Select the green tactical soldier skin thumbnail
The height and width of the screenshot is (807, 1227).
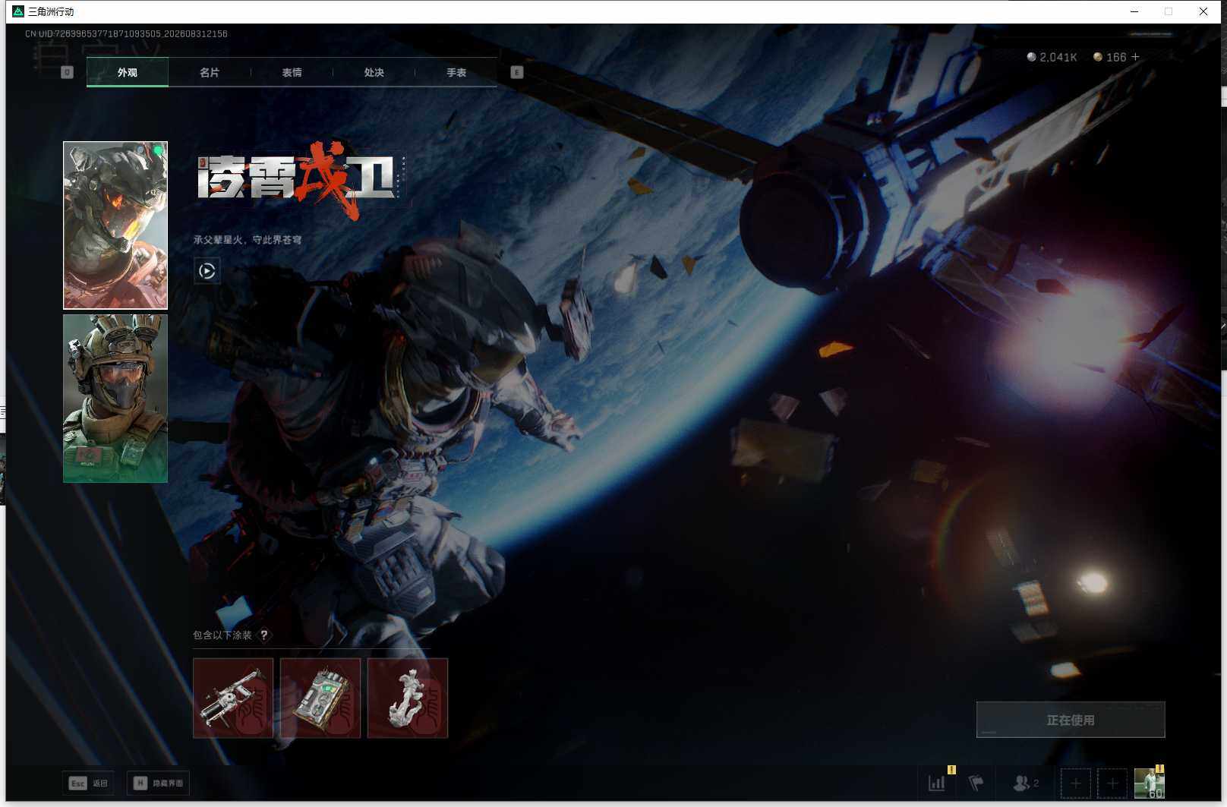115,399
